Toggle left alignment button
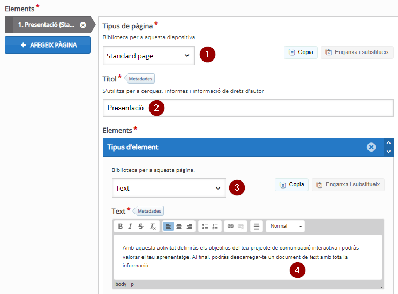 (x=168, y=227)
